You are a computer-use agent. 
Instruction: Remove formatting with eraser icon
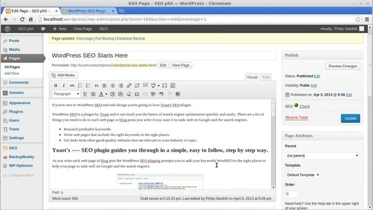[129, 94]
